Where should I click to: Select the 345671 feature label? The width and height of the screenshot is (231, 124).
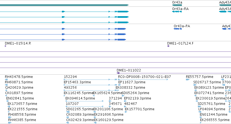click(x=115, y=104)
